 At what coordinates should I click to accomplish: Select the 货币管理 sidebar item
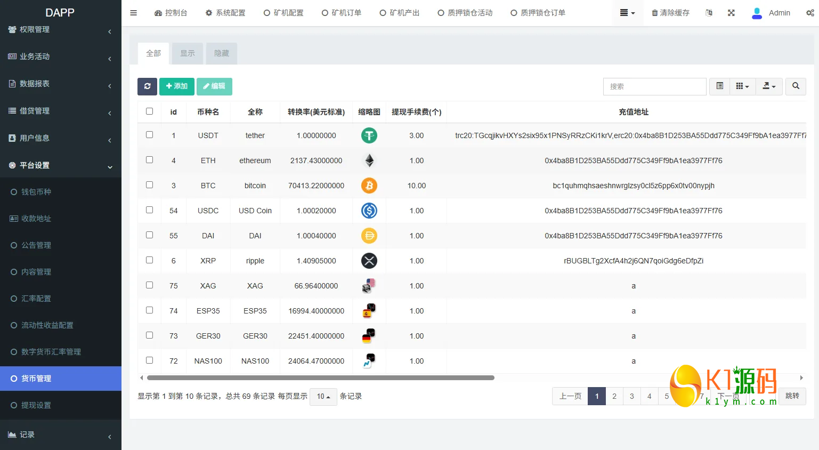[x=61, y=379]
